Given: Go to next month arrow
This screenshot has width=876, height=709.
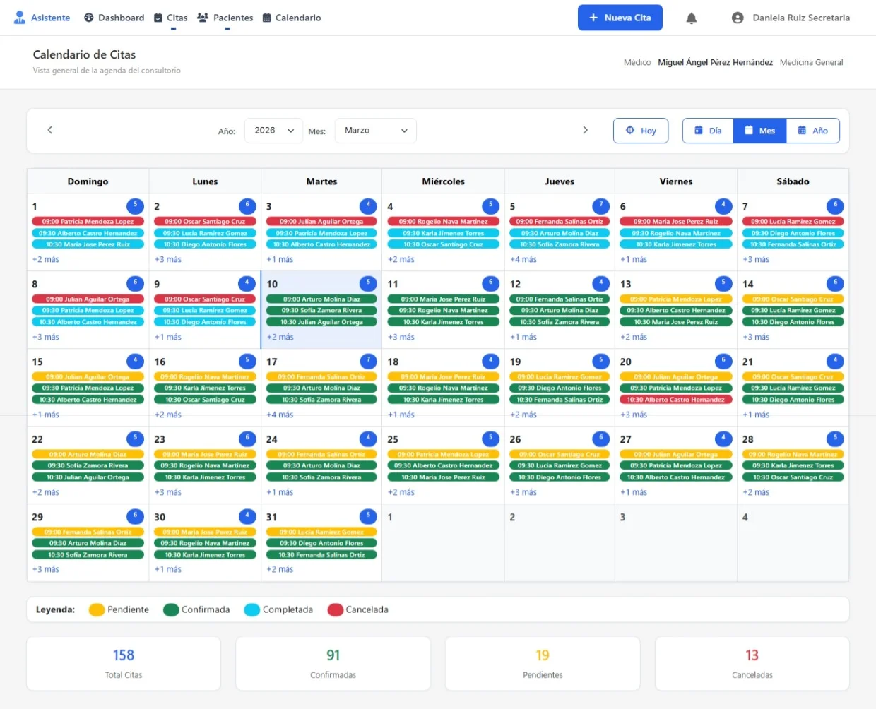Looking at the screenshot, I should (x=585, y=130).
